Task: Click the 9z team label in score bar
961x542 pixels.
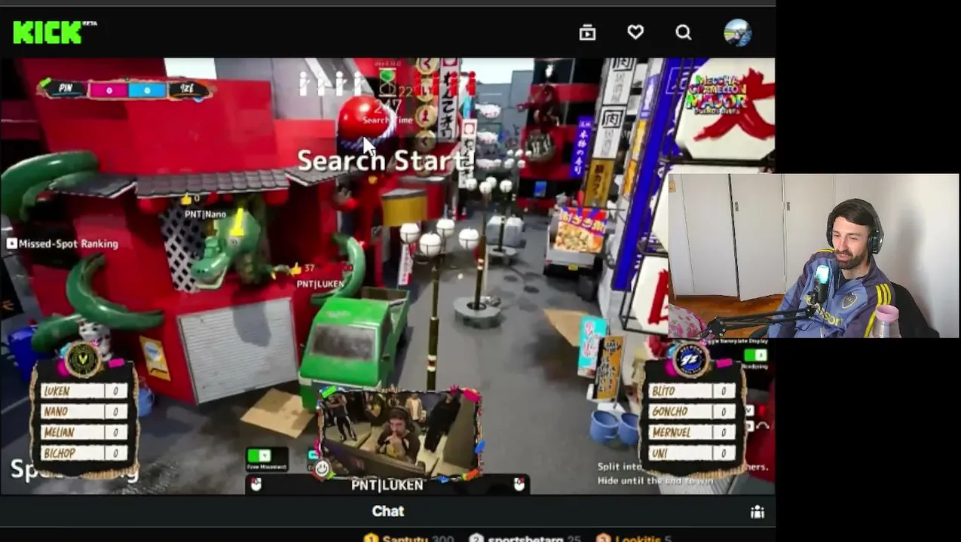Action: (x=187, y=89)
